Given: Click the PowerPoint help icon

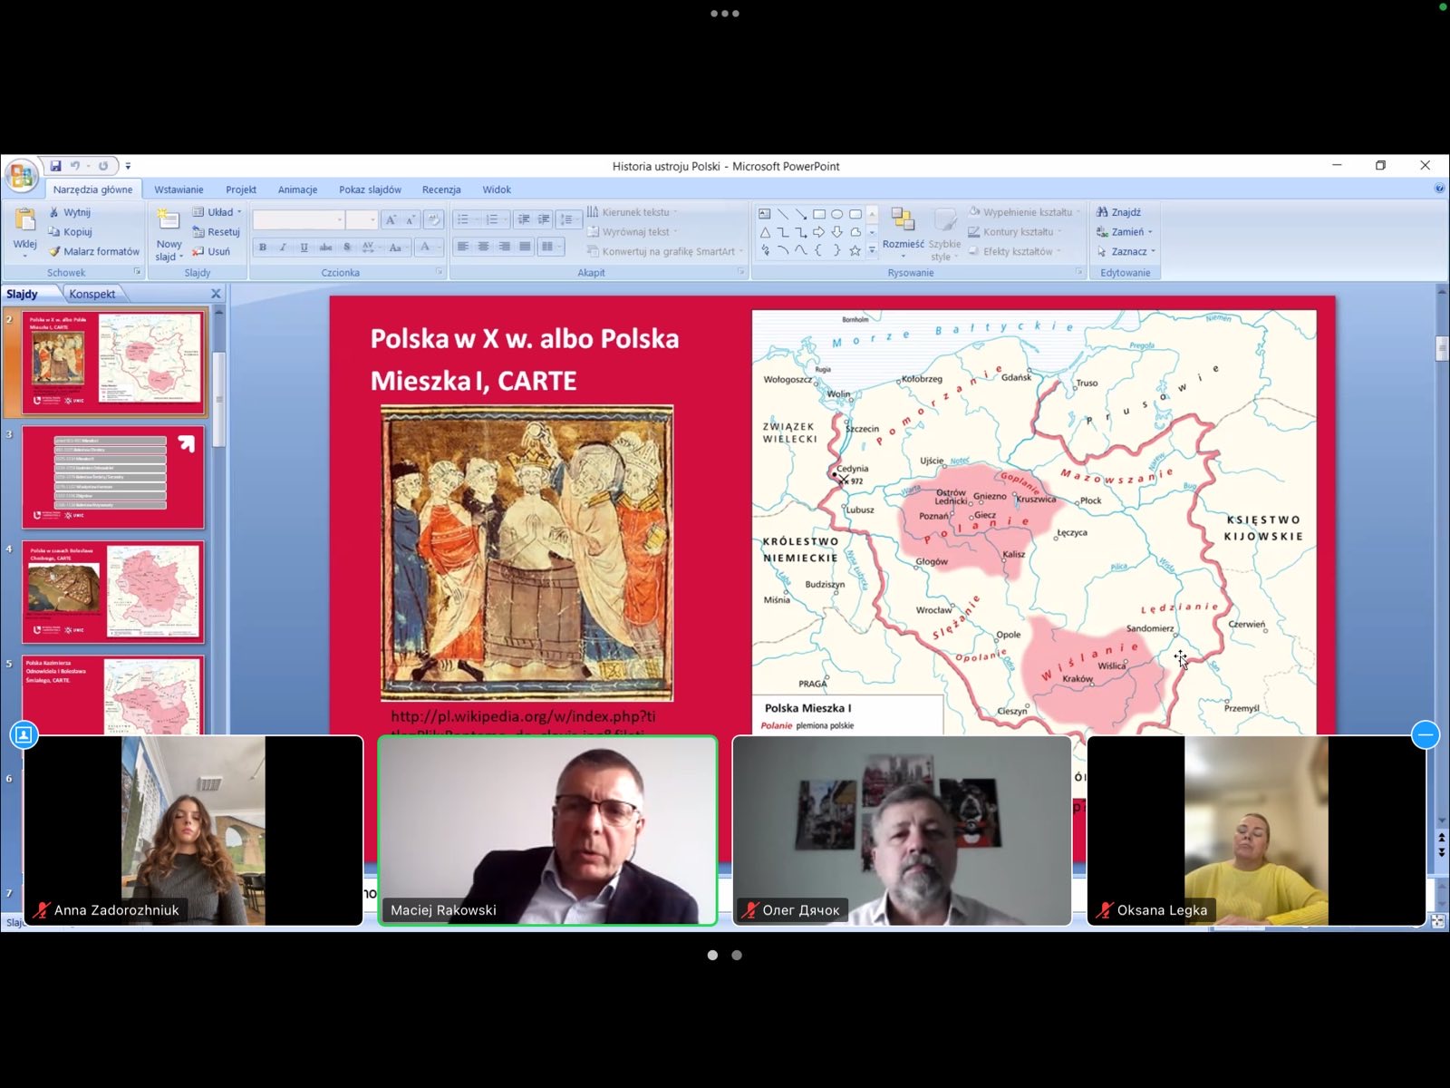Looking at the screenshot, I should coord(1439,189).
